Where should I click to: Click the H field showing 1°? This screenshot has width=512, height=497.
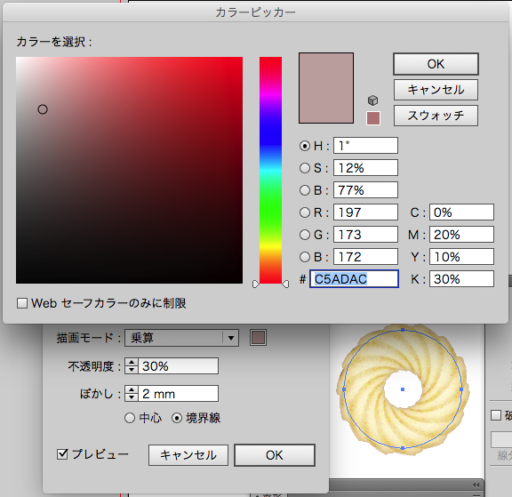365,145
